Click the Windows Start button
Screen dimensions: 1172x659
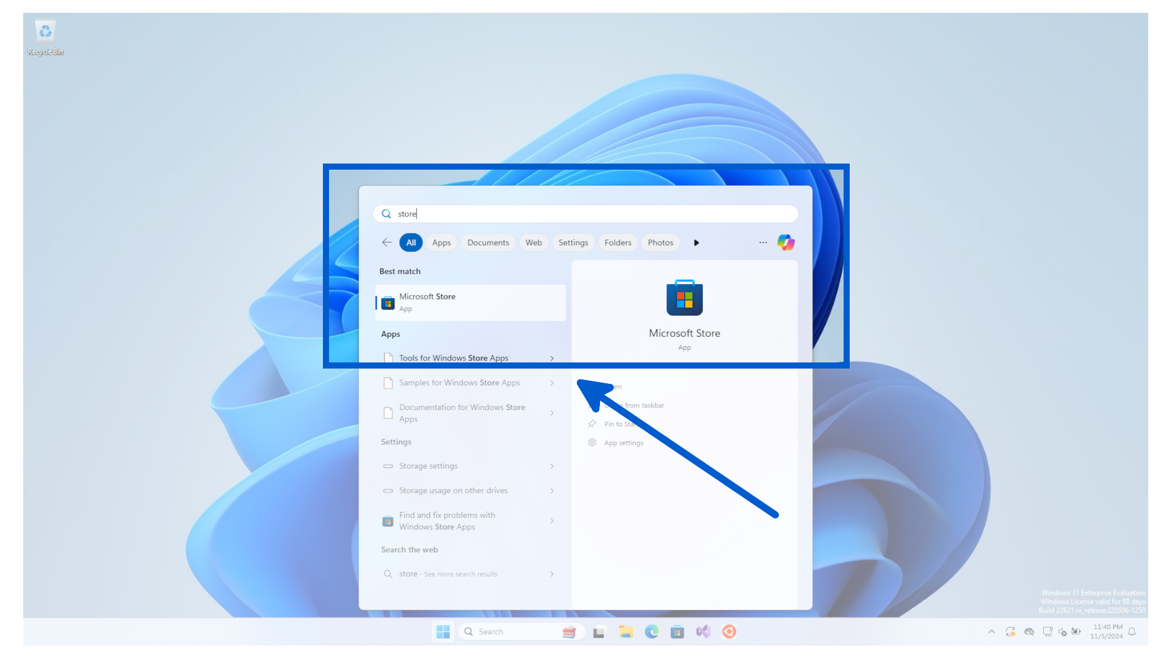click(443, 632)
